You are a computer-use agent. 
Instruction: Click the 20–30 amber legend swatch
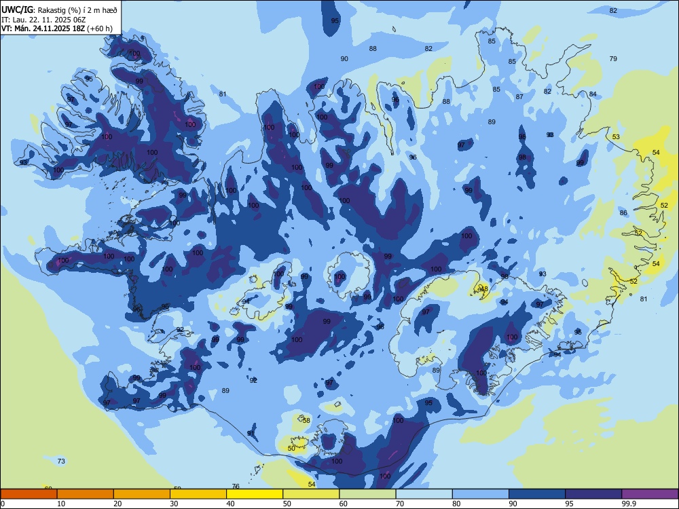pyautogui.click(x=142, y=494)
